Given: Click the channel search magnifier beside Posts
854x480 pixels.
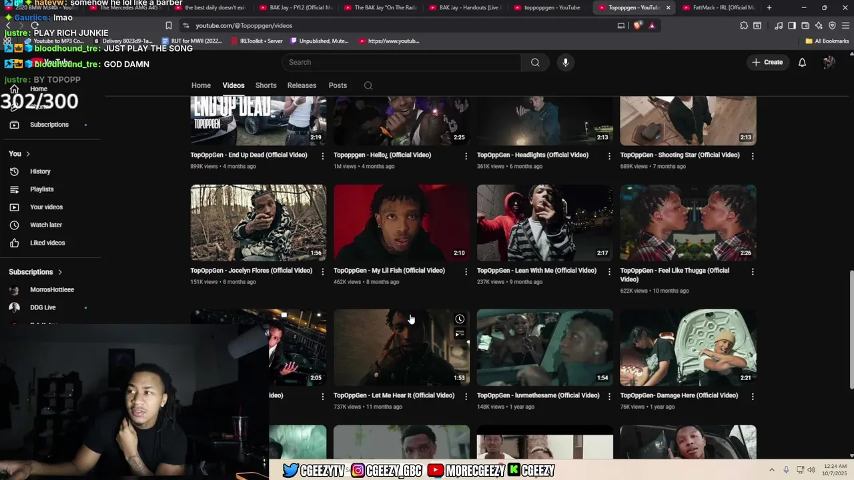Looking at the screenshot, I should point(368,85).
